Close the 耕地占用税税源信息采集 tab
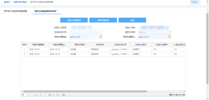209x100 pixels. pos(57,10)
